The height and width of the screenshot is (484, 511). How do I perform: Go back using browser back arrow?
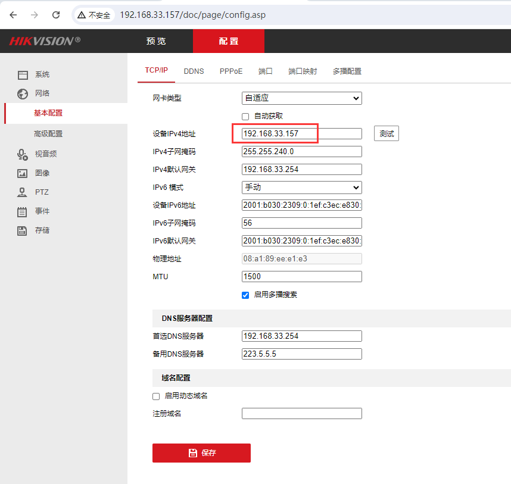point(13,15)
